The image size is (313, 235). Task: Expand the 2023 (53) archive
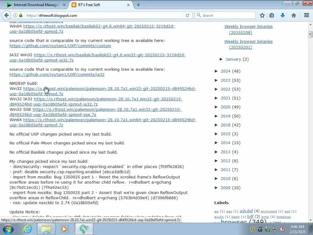[216, 80]
